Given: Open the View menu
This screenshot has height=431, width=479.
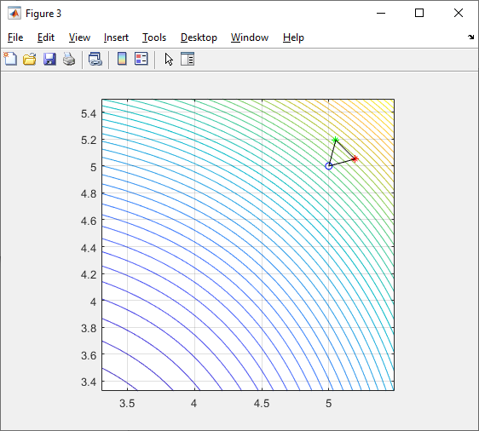Looking at the screenshot, I should pos(79,37).
